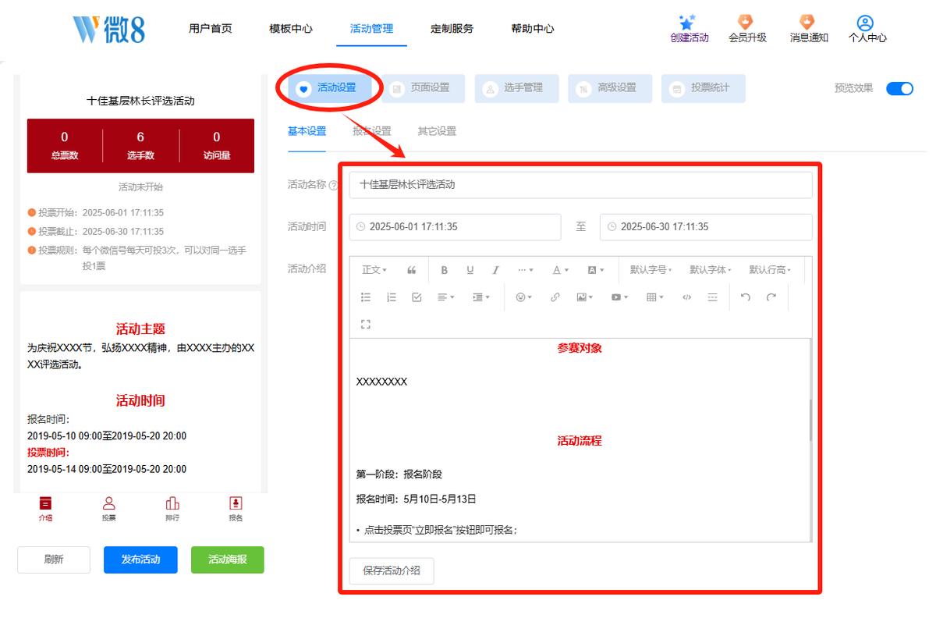Click the end time field 2025-06-30
Viewport: 936px width, 629px height.
pyautogui.click(x=706, y=227)
